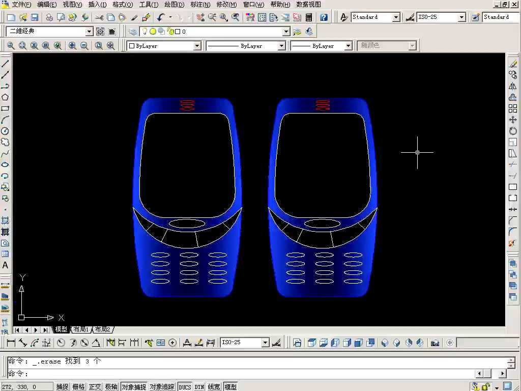Open the 标注(N) menu
This screenshot has height=391, width=521.
(200, 5)
